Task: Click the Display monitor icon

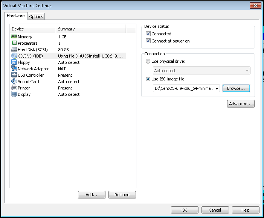Action: click(14, 94)
